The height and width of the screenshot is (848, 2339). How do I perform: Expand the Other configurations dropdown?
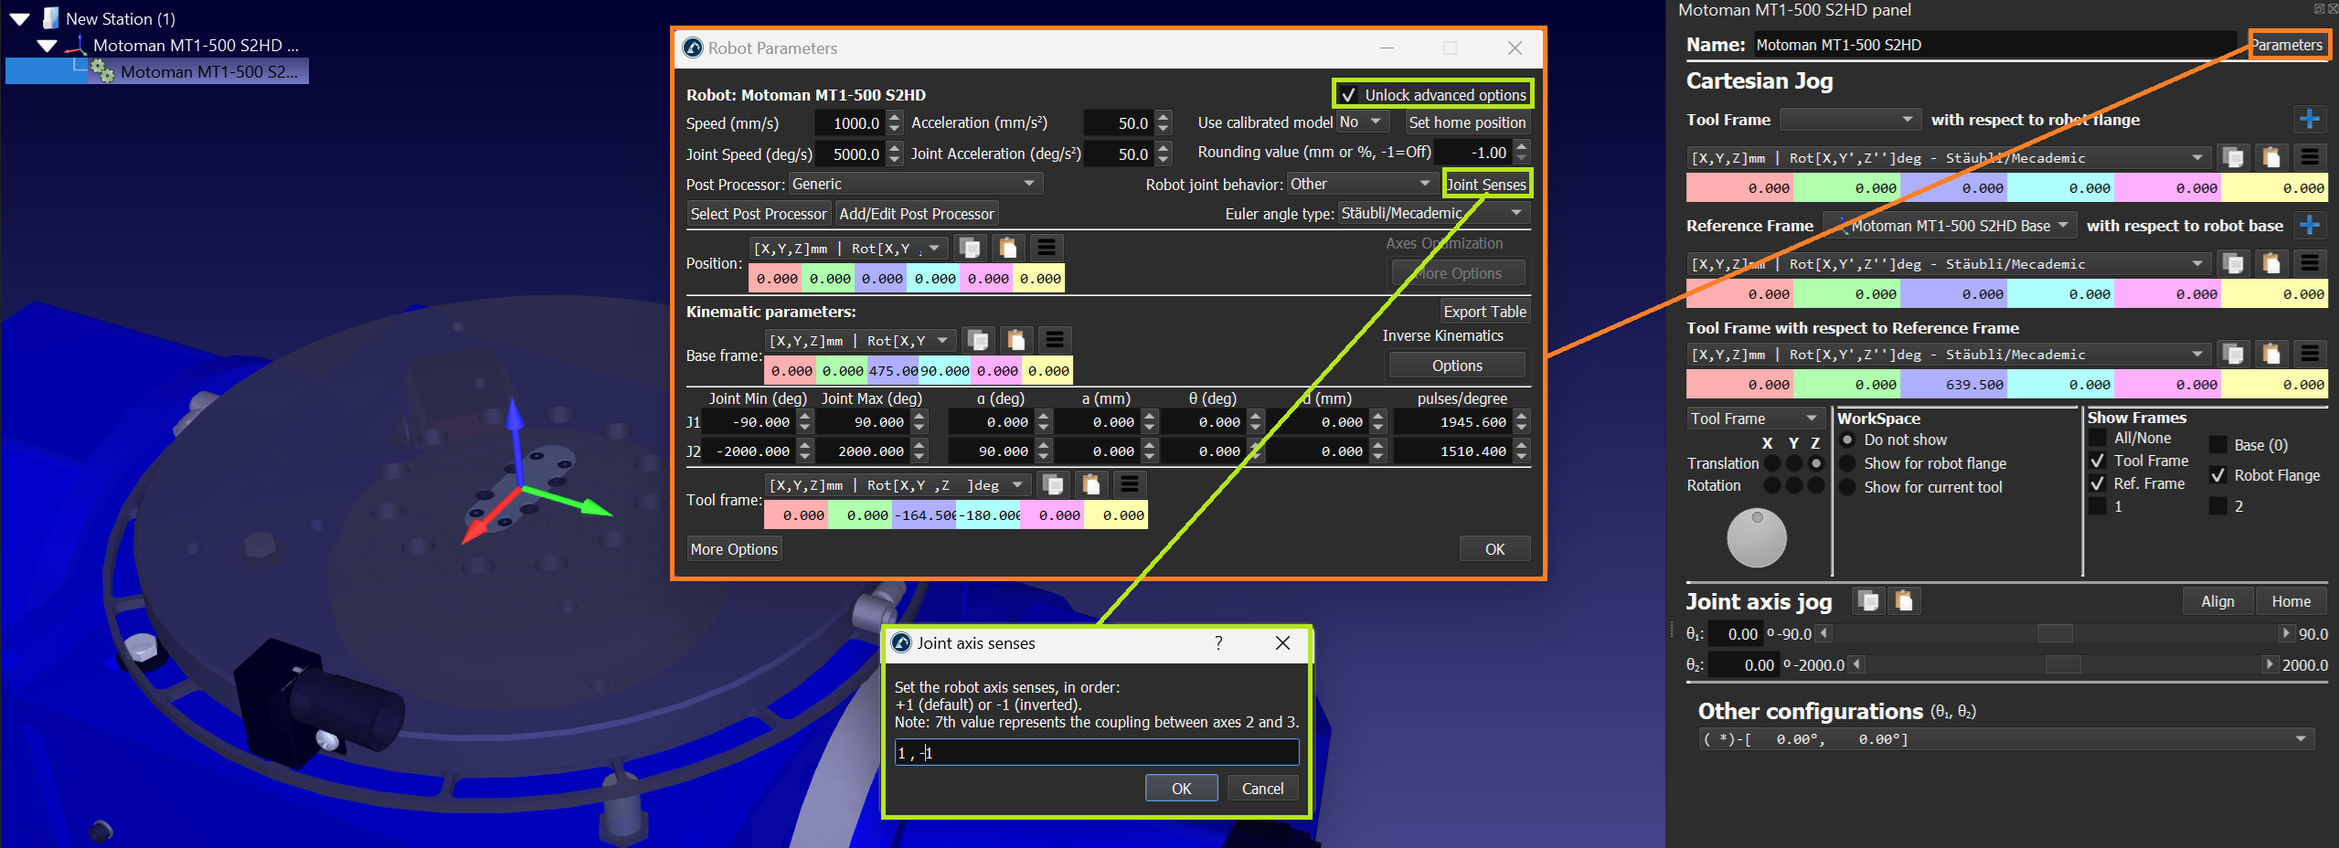tap(2300, 738)
